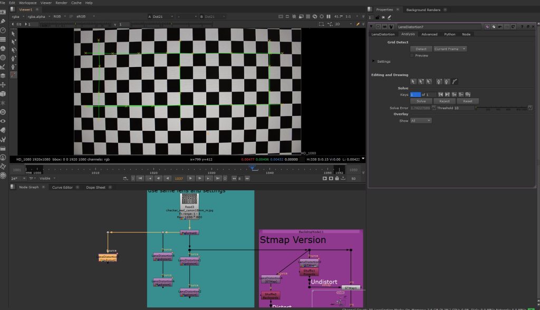Click the Threshold slider track
Screen dimensions: 540x310
pos(502,108)
